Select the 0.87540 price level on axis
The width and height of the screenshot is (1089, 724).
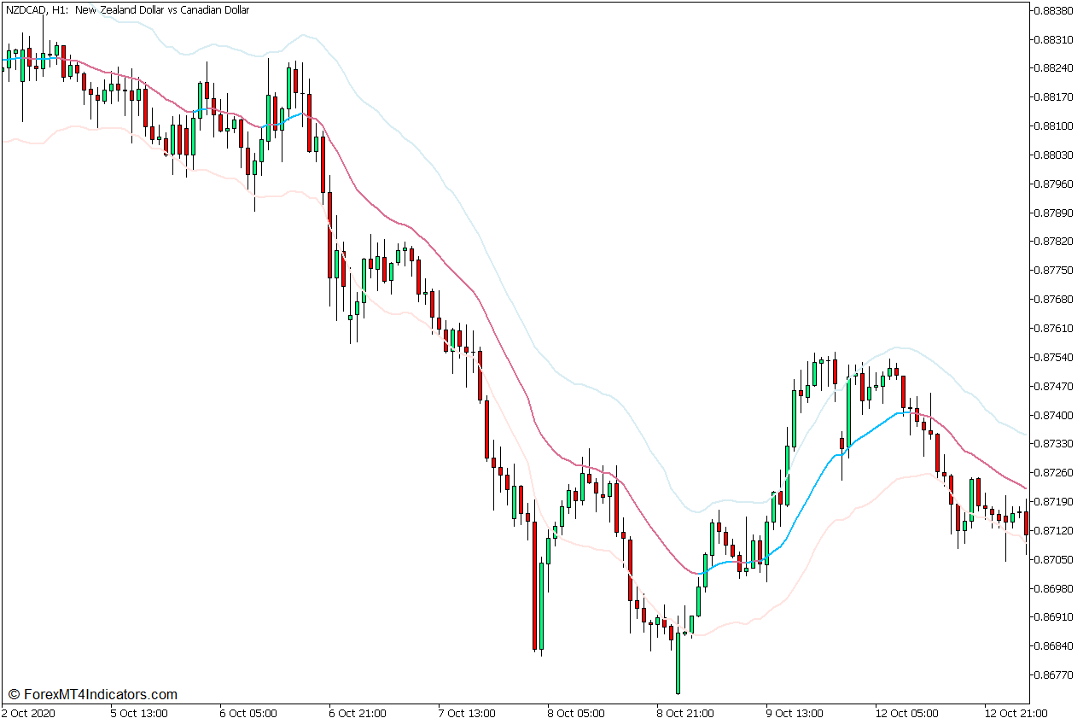pyautogui.click(x=1052, y=357)
